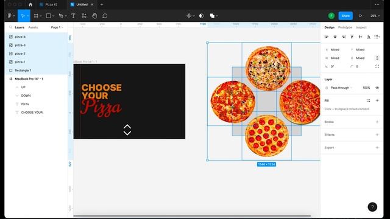Open boolean operations dropdown arrow

[x=217, y=16]
